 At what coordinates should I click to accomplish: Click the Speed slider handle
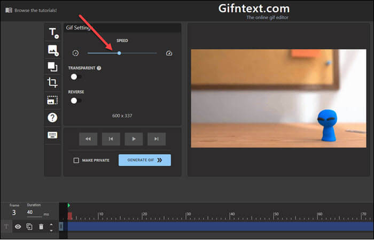(x=119, y=53)
